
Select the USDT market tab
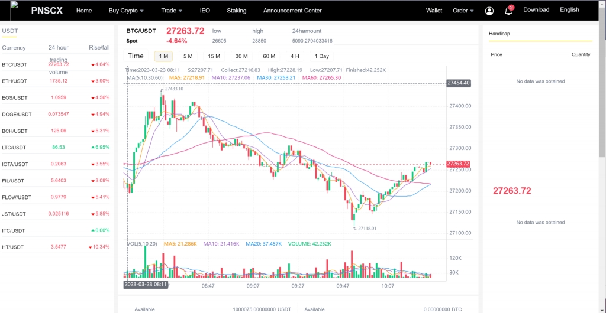(9, 31)
